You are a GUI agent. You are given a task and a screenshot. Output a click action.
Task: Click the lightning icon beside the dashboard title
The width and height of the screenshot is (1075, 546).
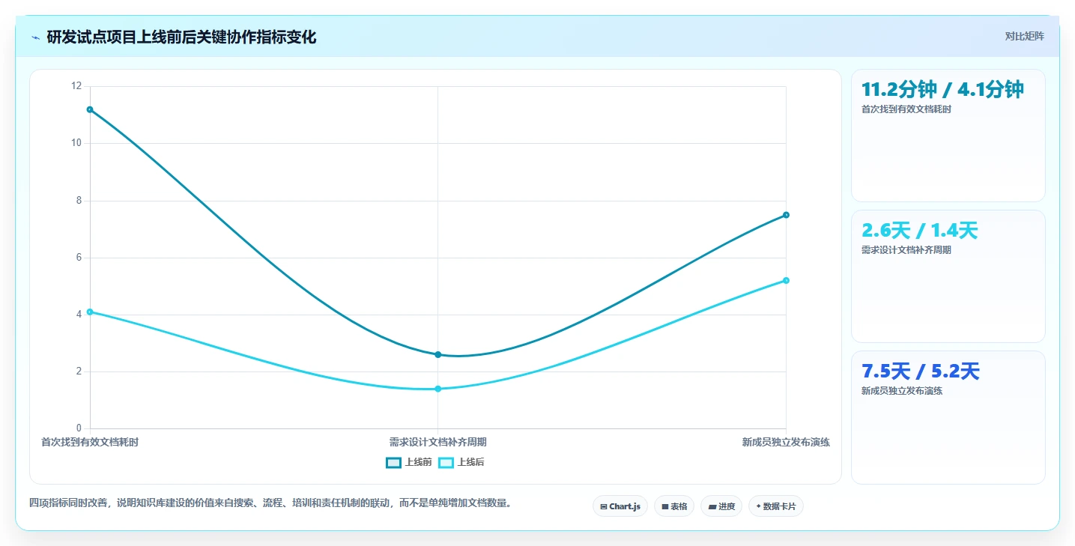tap(35, 37)
